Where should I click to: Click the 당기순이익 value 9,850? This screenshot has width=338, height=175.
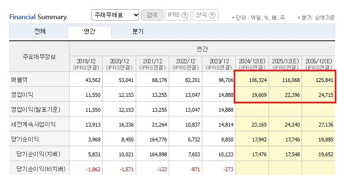[227, 140]
